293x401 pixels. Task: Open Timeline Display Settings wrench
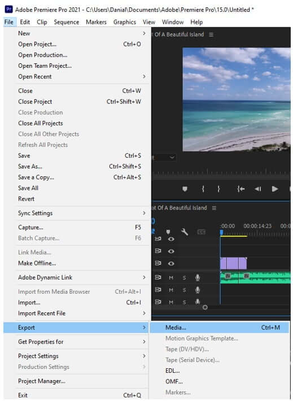point(185,232)
